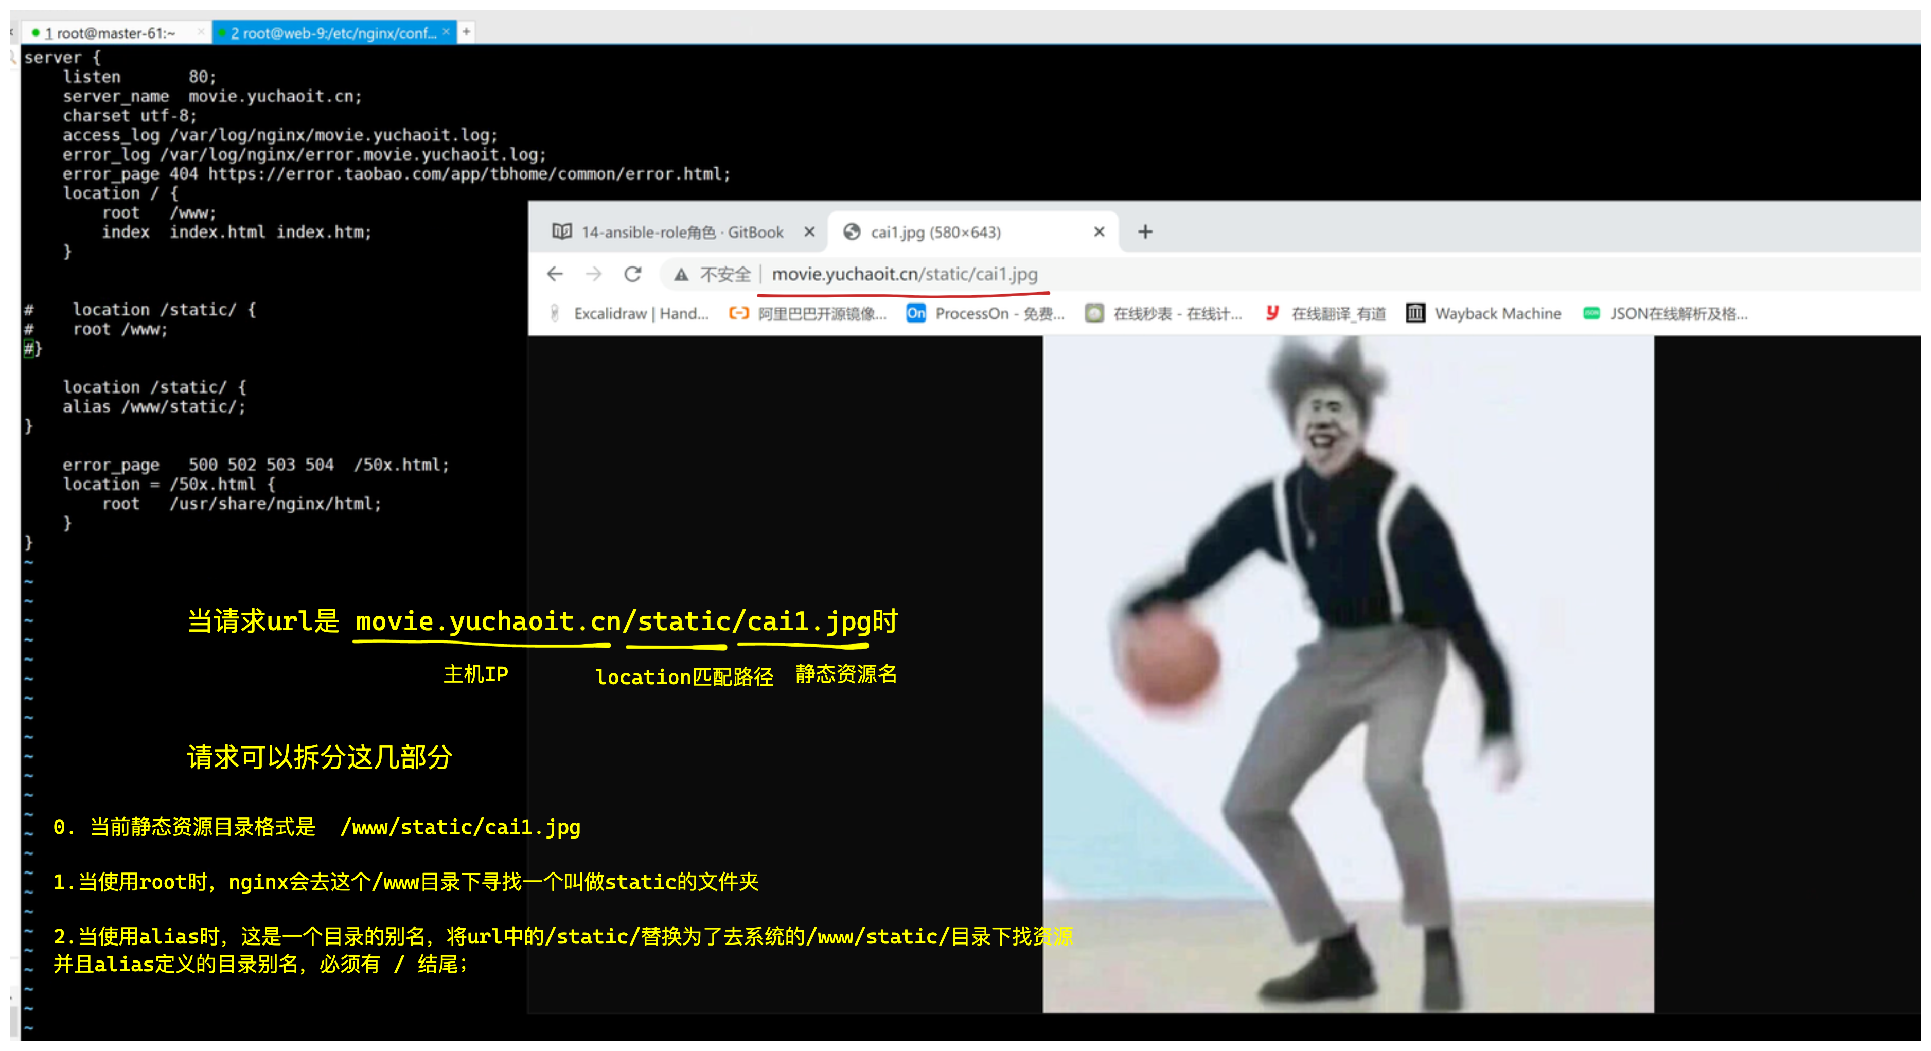Click the browser back arrow
This screenshot has width=1931, height=1051.
point(555,274)
